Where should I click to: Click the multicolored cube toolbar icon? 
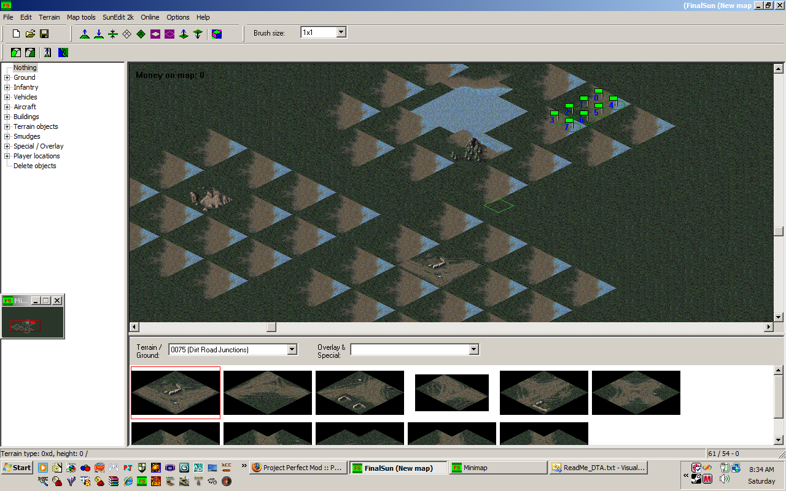pos(217,34)
